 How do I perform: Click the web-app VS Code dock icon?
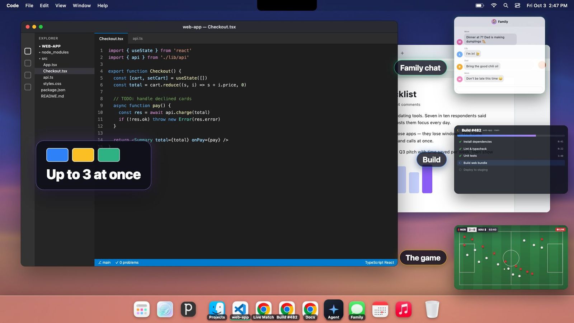coord(240,309)
